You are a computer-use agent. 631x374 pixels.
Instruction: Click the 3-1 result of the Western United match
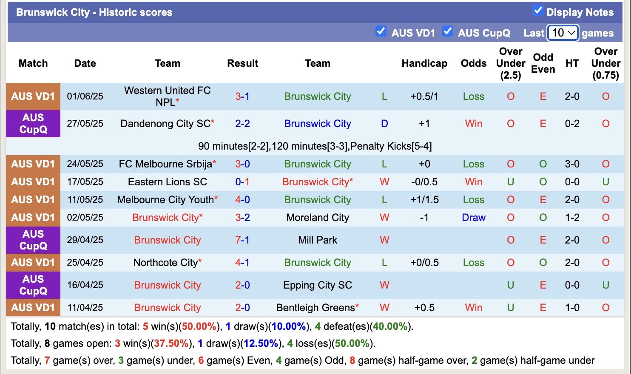tap(242, 96)
